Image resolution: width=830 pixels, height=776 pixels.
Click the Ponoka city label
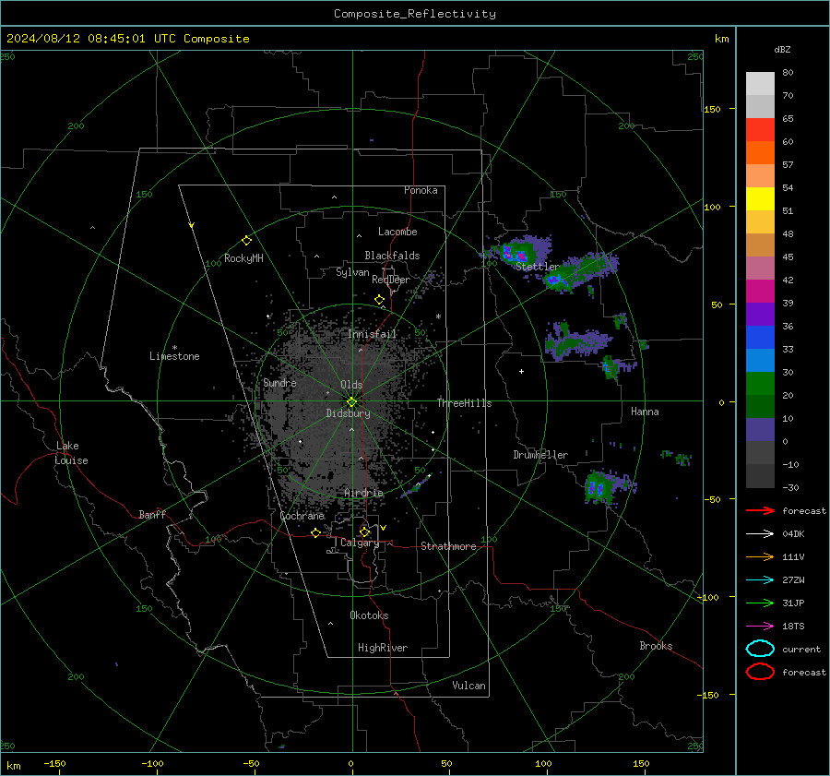point(421,190)
